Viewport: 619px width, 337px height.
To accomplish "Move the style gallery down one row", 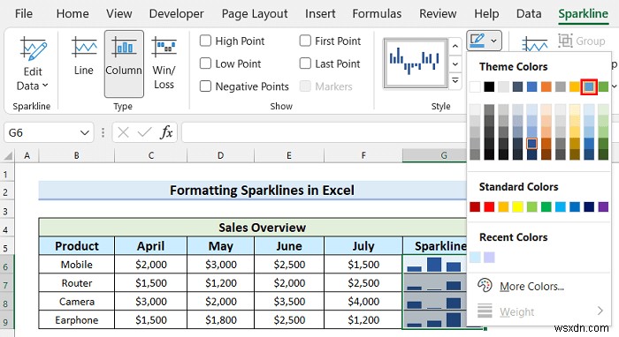I will point(455,64).
